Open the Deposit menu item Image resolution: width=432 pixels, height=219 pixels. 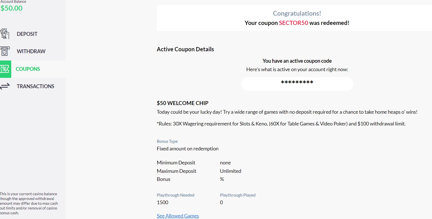[27, 34]
